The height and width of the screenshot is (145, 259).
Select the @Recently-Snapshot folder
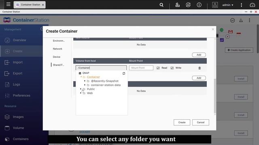[x=105, y=81]
